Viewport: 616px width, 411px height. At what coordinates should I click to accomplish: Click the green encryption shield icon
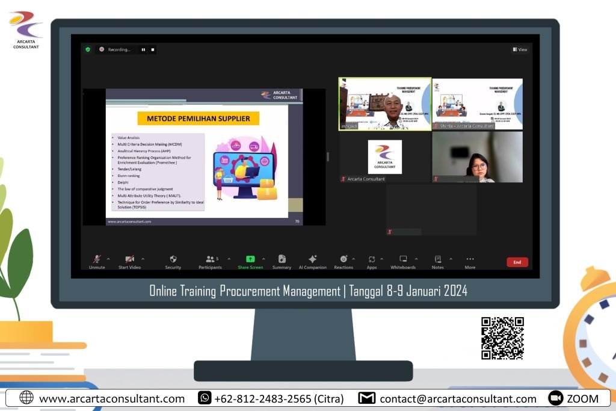pos(88,49)
